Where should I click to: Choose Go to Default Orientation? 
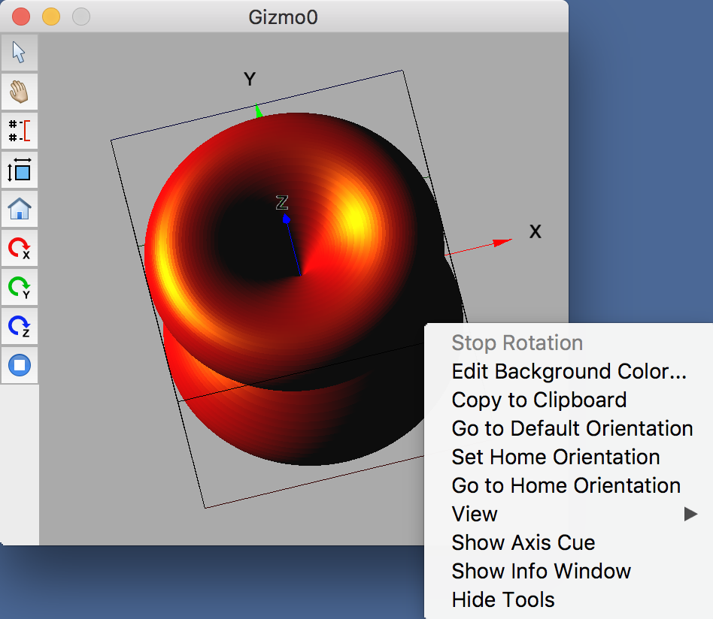click(x=572, y=429)
